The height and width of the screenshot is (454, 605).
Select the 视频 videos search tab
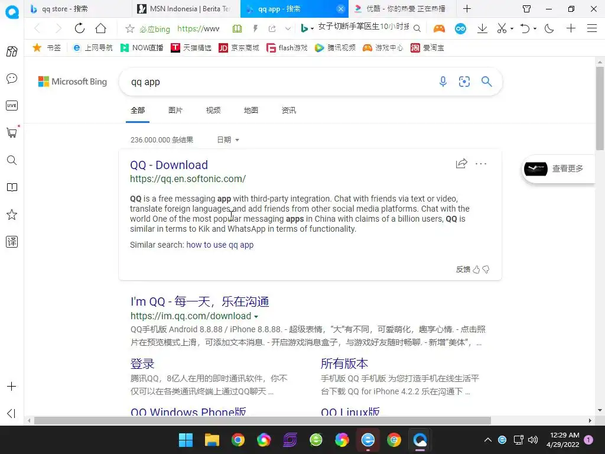[213, 111]
